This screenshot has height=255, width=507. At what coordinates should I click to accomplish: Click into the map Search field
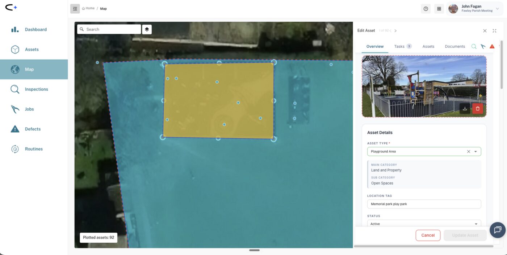(109, 29)
